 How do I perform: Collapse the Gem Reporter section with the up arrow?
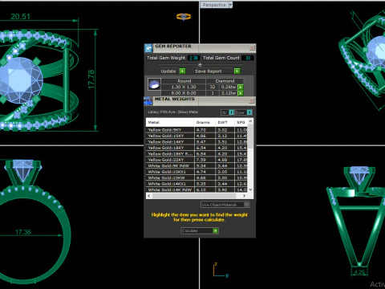[200, 65]
